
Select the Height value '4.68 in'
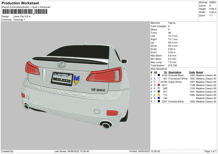tap(213, 9)
